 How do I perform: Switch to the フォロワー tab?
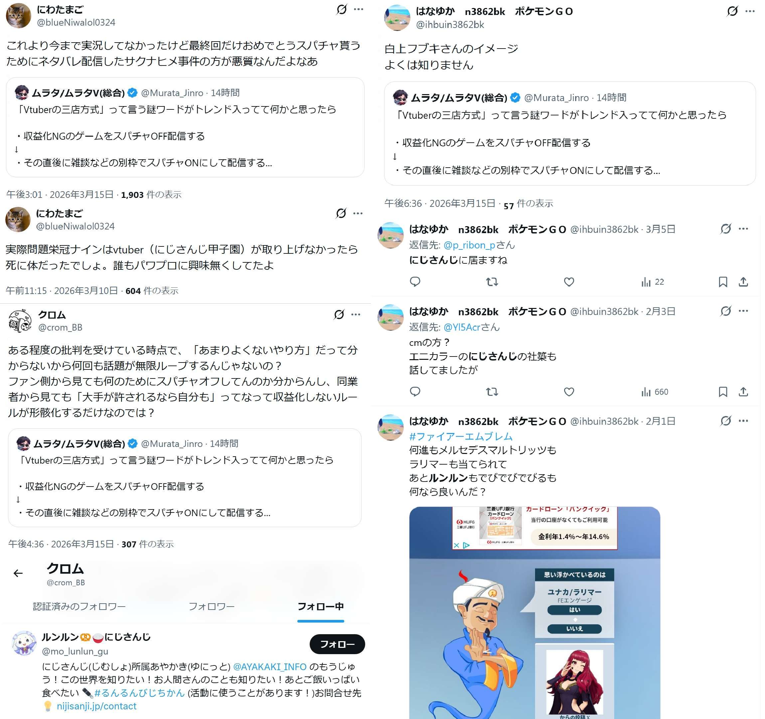click(212, 607)
